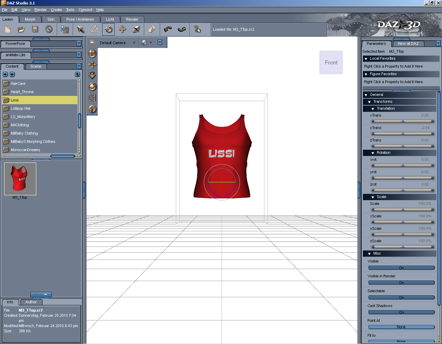Open a file using the folder toolbar icon
Image resolution: width=442 pixels, height=344 pixels.
click(21, 29)
